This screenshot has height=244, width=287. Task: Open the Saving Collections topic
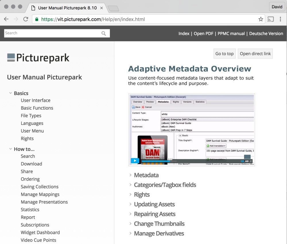(x=40, y=187)
